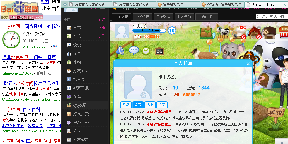Open browser tab 猴岛游戏论坛
This screenshot has height=144, width=288.
point(178,4)
